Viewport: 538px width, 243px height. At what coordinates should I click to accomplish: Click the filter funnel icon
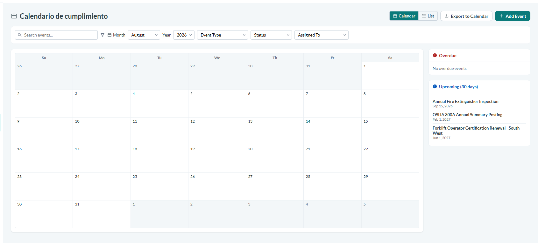[x=103, y=35]
